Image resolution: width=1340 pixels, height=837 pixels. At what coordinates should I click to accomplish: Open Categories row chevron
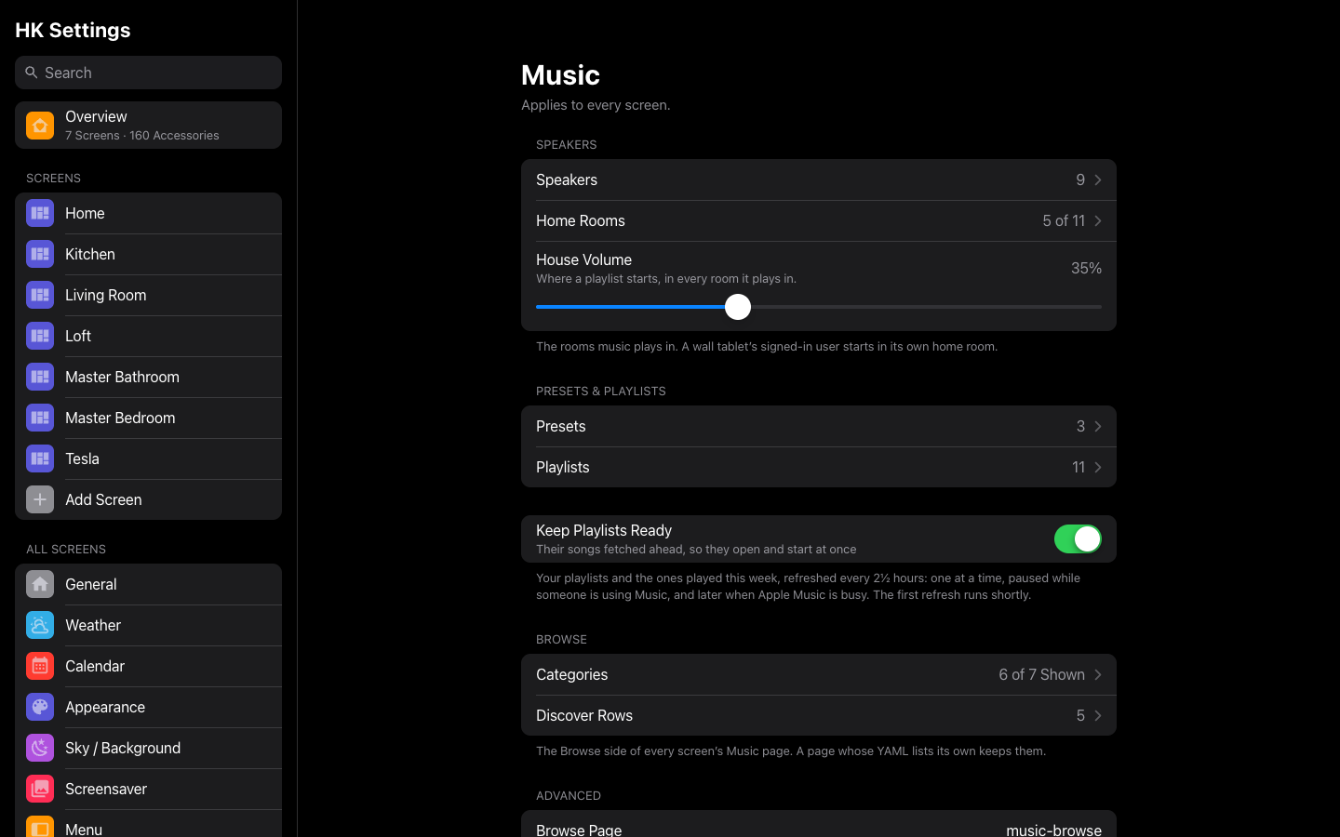pos(1098,674)
